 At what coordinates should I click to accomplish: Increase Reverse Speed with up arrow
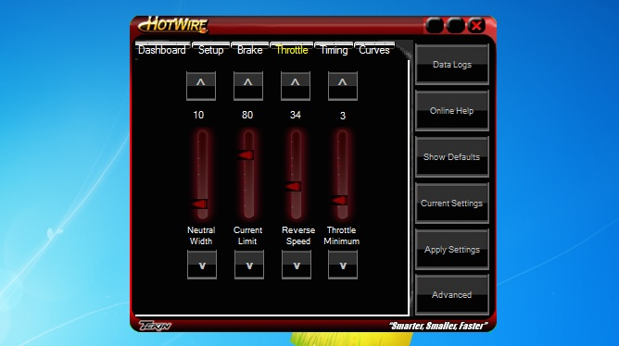[x=296, y=85]
